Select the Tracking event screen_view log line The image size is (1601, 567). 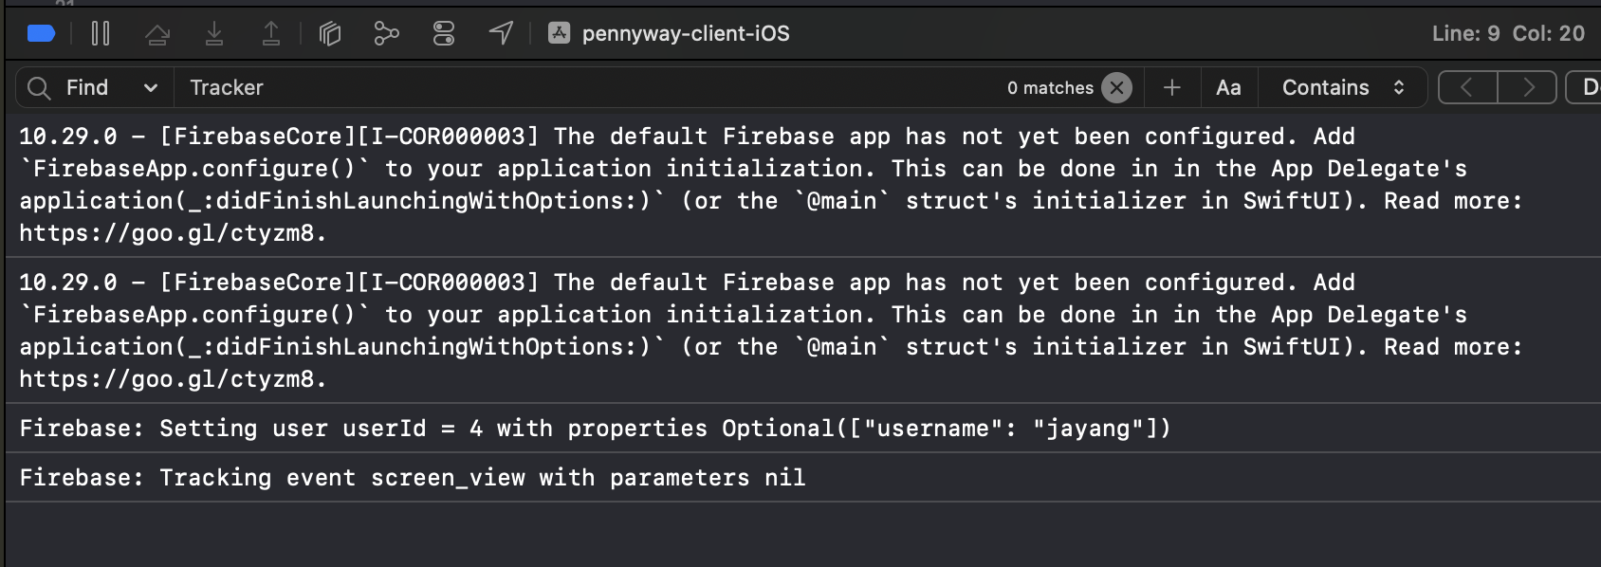802,478
